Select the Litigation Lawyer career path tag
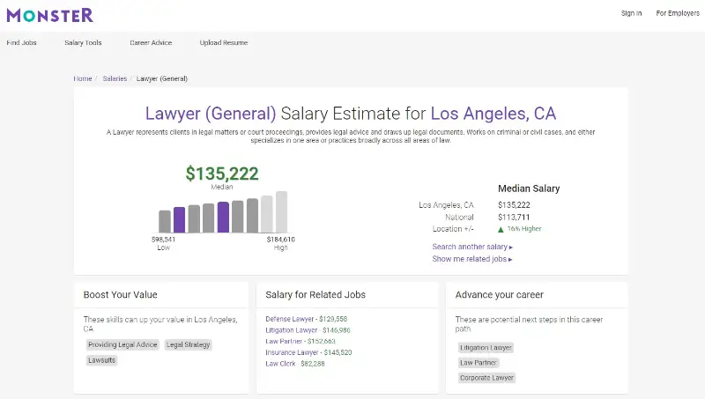The height and width of the screenshot is (399, 705). [x=486, y=348]
